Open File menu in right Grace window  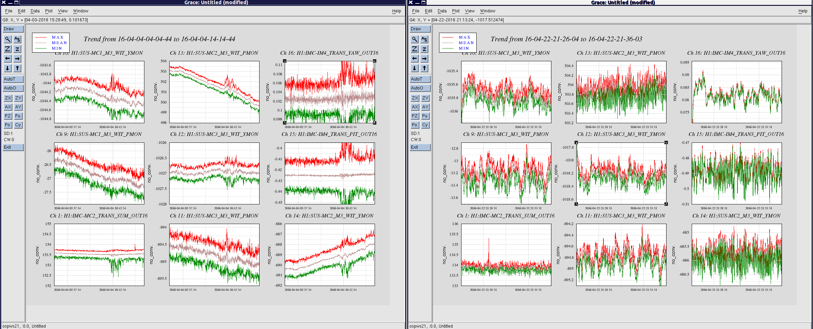click(x=416, y=11)
